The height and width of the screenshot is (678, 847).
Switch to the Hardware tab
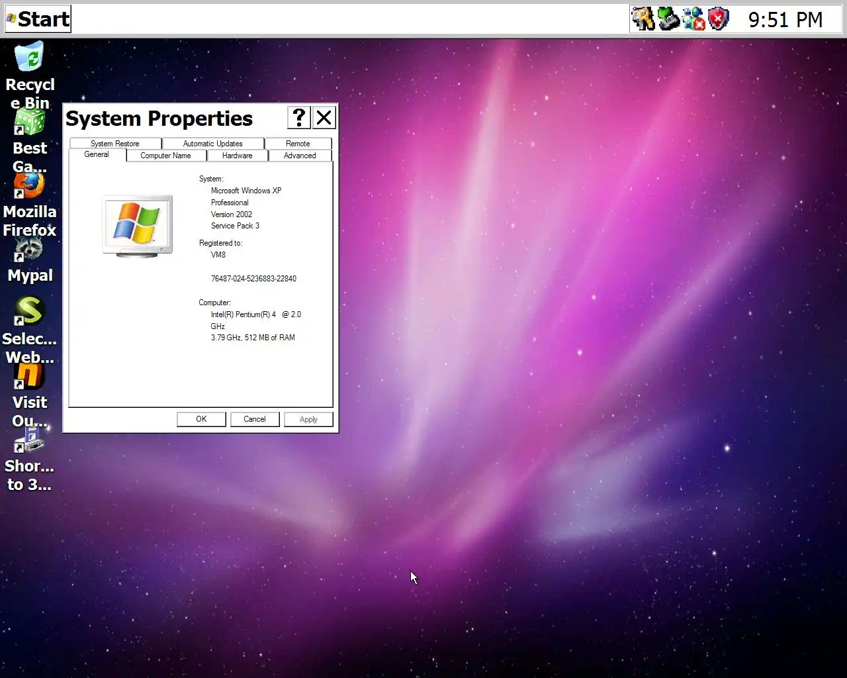point(238,156)
